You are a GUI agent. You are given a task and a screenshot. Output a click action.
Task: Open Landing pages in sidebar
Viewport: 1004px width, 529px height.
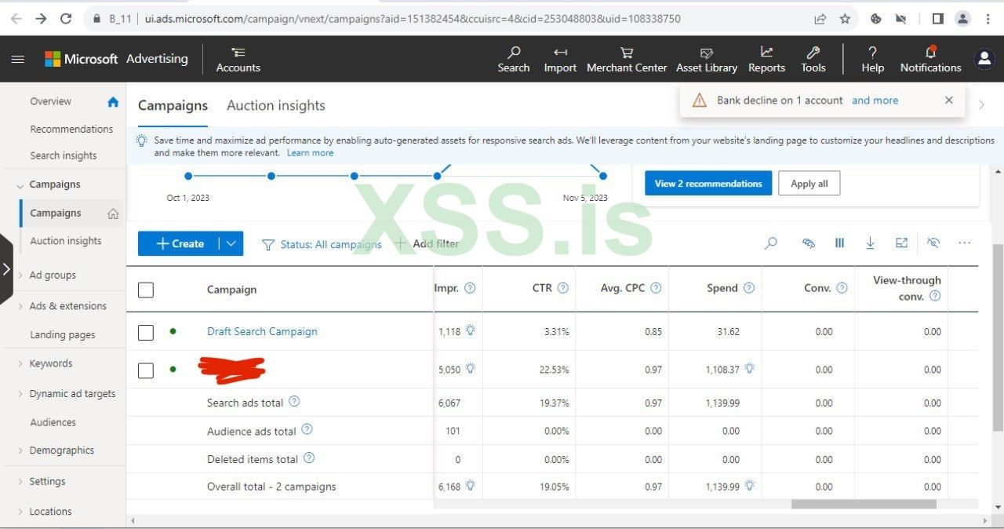click(63, 334)
